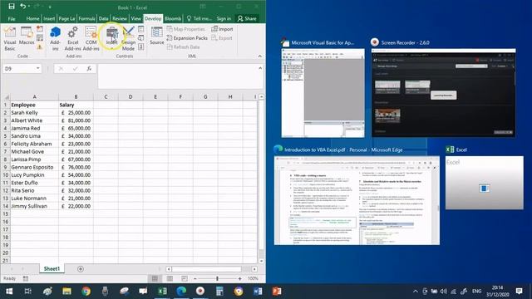The width and height of the screenshot is (532, 299).
Task: Open Word from the taskbar
Action: pos(258,292)
